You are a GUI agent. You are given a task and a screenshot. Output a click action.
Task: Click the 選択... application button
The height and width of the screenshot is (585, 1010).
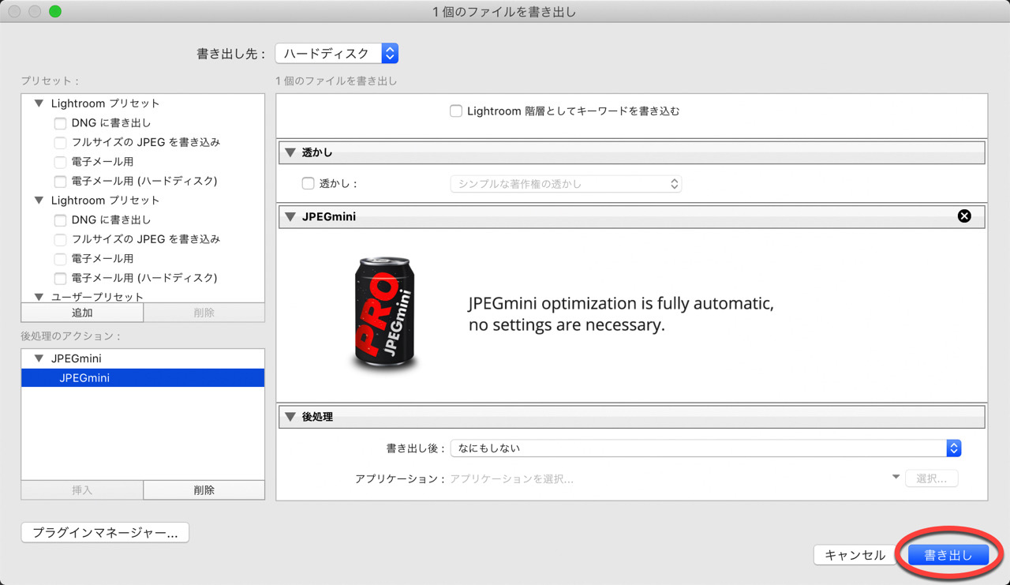(932, 478)
